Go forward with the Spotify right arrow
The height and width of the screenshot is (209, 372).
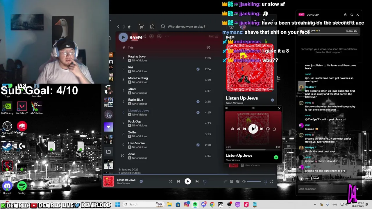(124, 26)
